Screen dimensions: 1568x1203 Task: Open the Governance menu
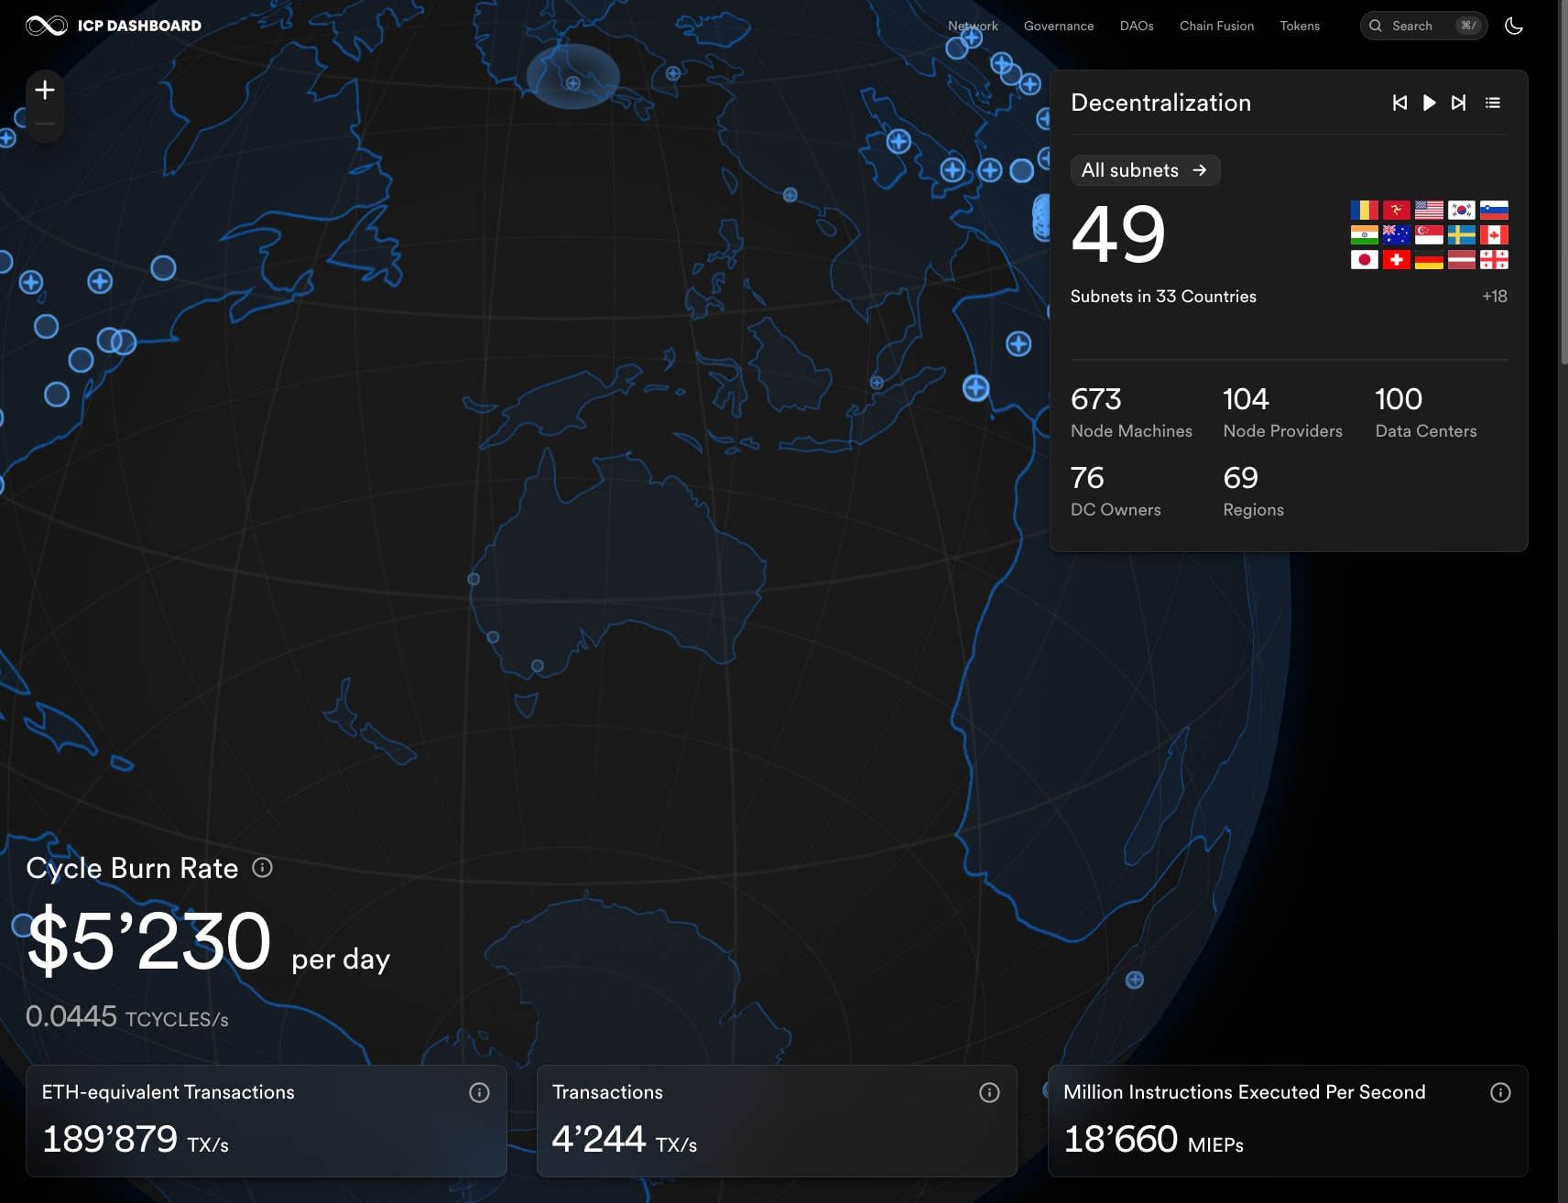pyautogui.click(x=1059, y=26)
